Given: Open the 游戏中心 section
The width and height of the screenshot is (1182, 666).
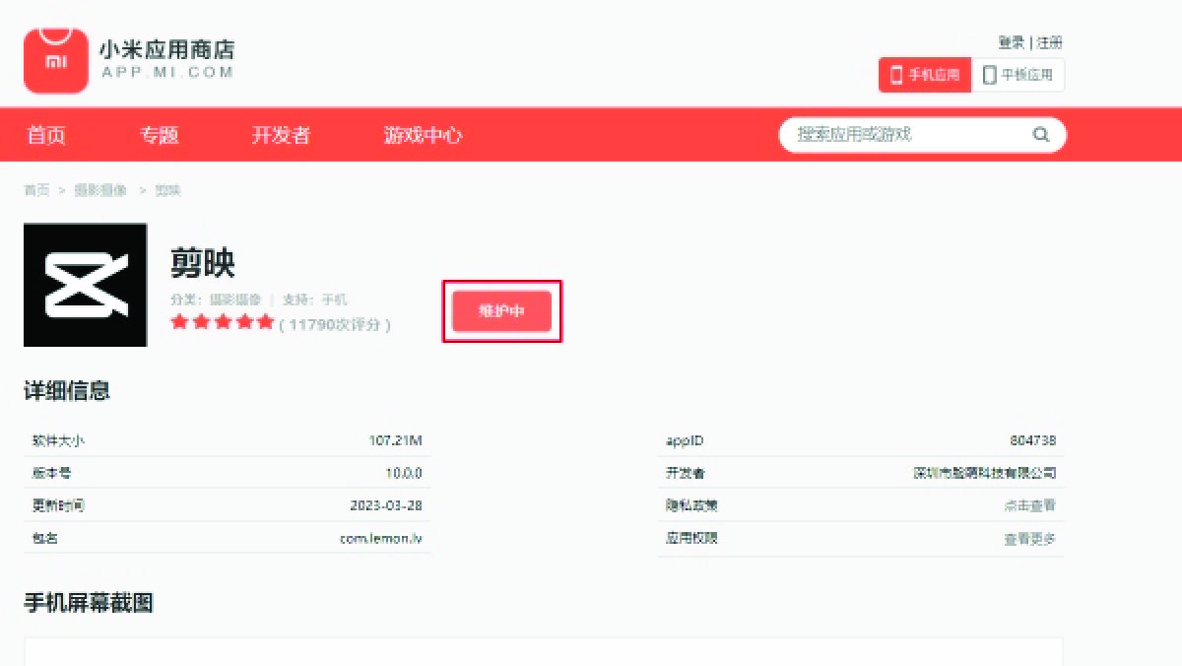Looking at the screenshot, I should pyautogui.click(x=423, y=135).
